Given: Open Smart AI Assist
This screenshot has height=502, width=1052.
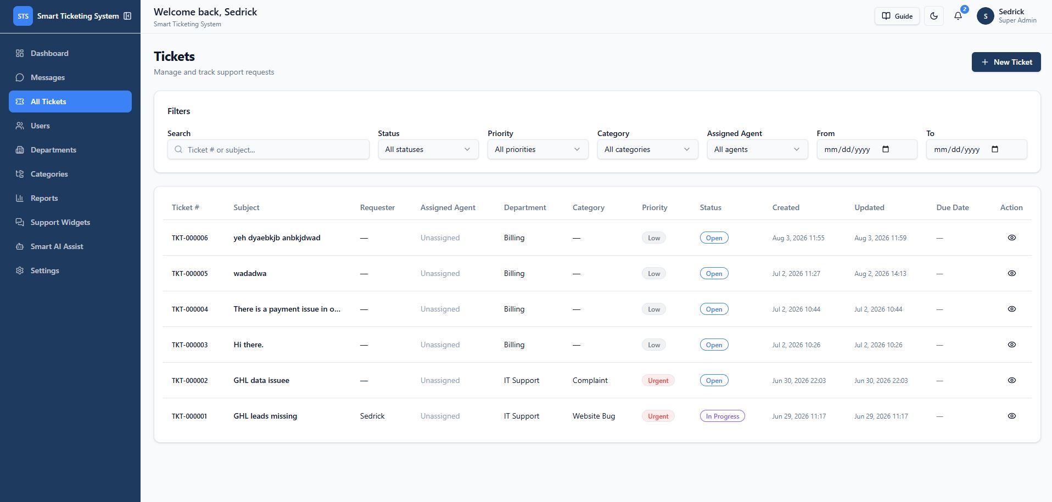Looking at the screenshot, I should coord(70,246).
